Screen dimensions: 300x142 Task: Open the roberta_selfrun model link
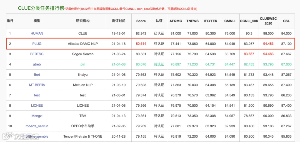pos(37,126)
